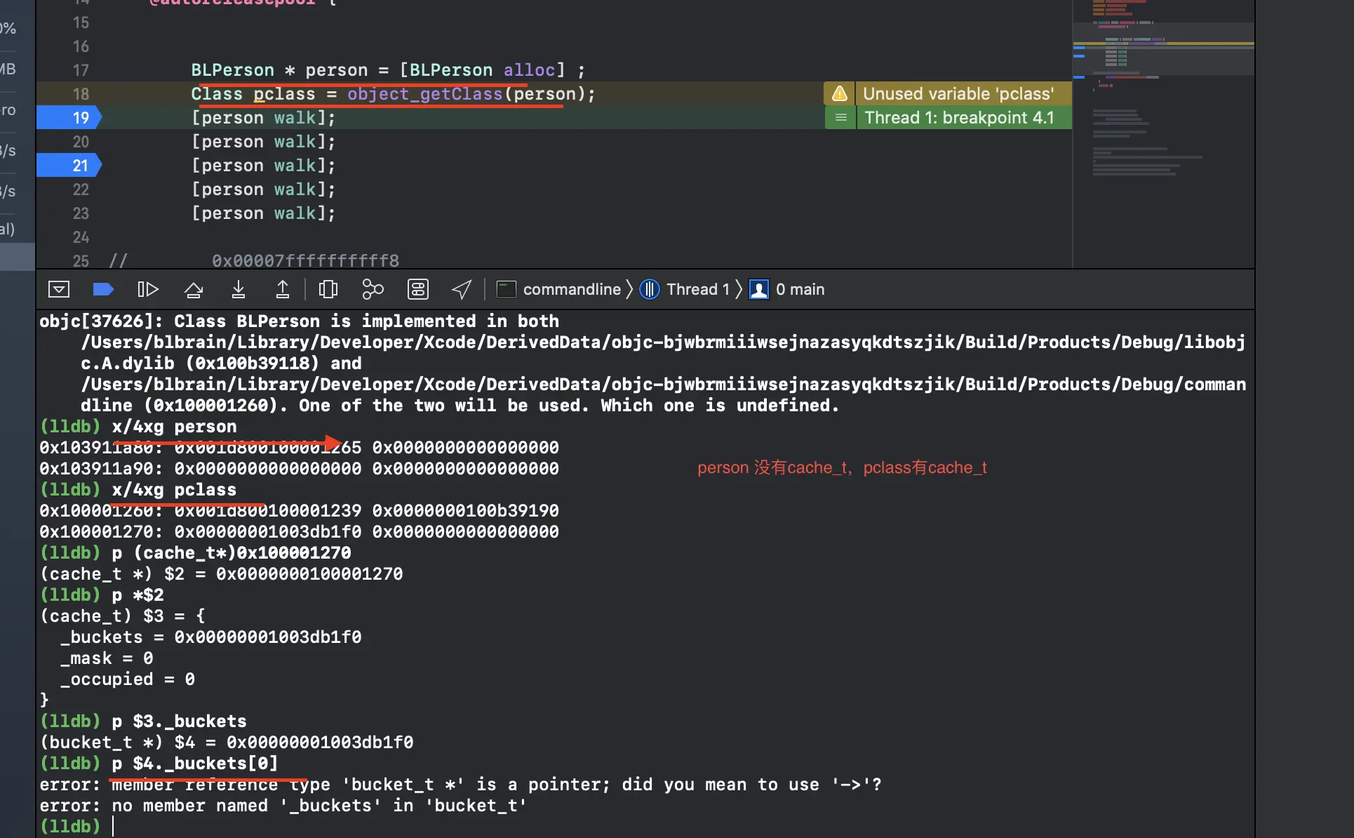The image size is (1354, 838).
Task: Click the code minimap
Action: [1162, 105]
